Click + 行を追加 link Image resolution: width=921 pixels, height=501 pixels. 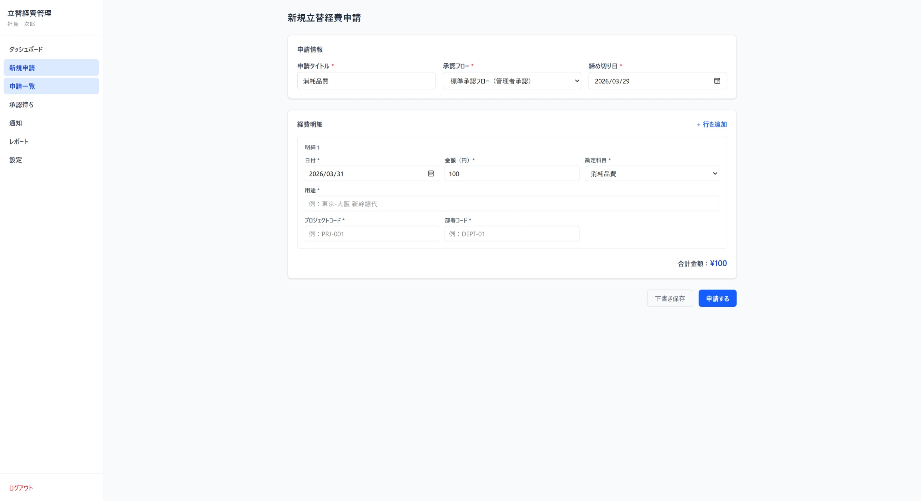pos(711,125)
